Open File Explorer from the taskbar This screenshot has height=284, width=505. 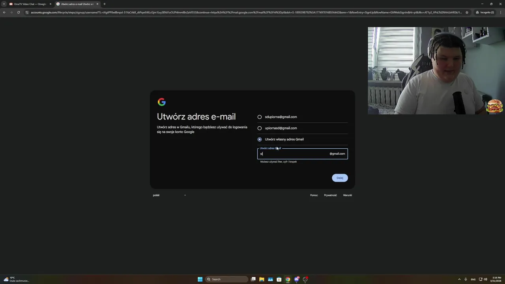click(262, 279)
